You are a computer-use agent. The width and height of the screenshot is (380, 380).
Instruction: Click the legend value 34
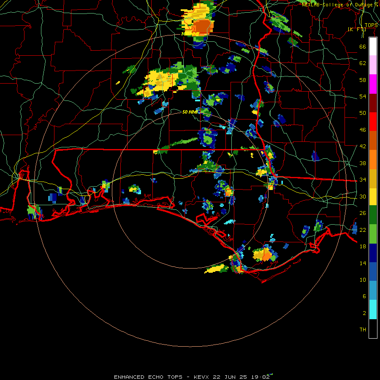(363, 180)
